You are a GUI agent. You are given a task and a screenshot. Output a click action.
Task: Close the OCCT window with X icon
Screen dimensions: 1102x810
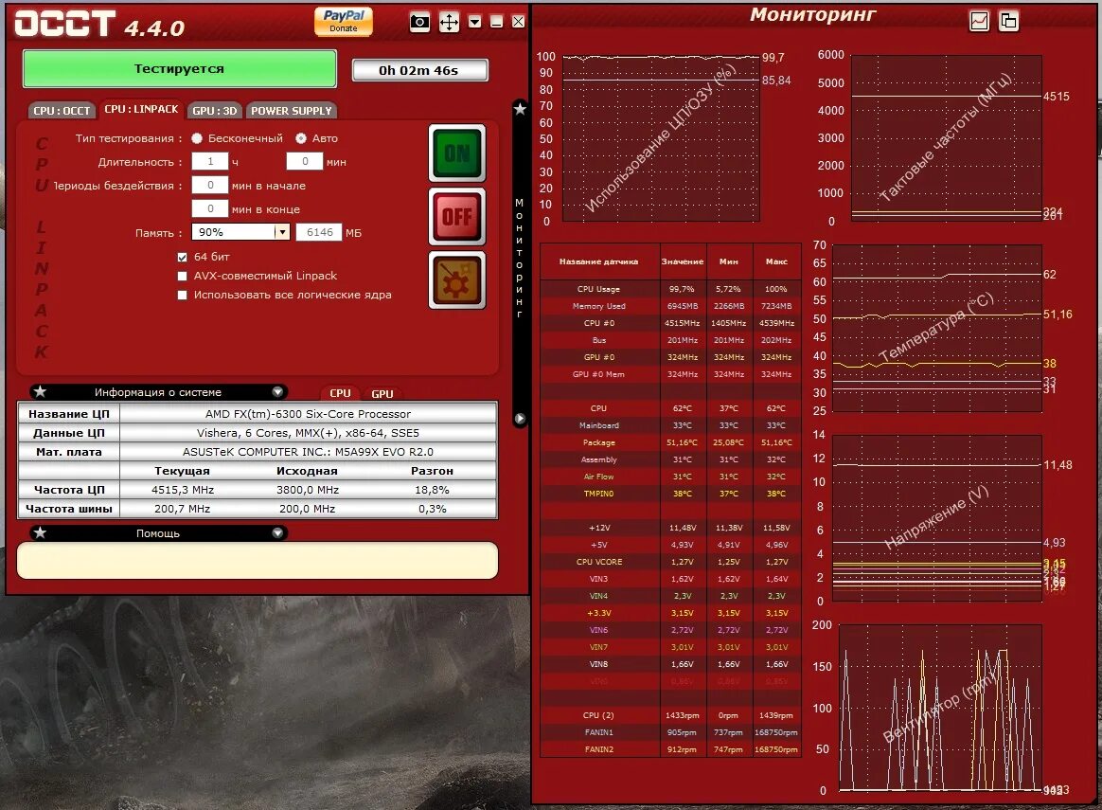[x=518, y=22]
